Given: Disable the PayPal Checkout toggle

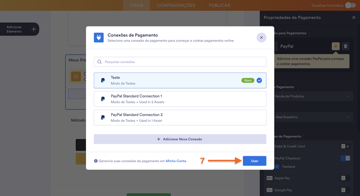Looking at the screenshot, I should pyautogui.click(x=345, y=158).
